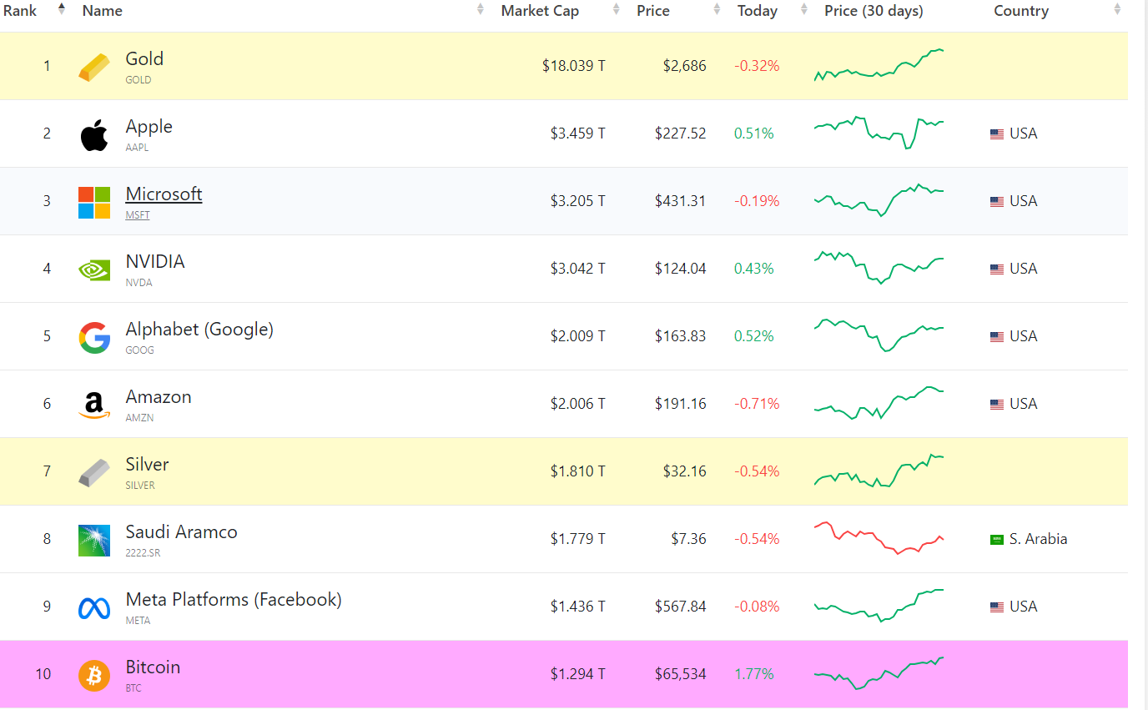The height and width of the screenshot is (710, 1148).
Task: Open the Saudi Aramco company link
Action: pos(182,532)
